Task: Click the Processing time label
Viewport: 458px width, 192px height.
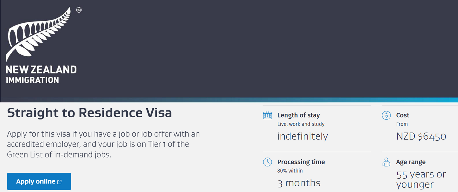Action: click(x=301, y=162)
